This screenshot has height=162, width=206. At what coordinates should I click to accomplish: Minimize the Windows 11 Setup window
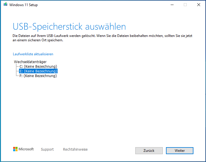pos(172,5)
